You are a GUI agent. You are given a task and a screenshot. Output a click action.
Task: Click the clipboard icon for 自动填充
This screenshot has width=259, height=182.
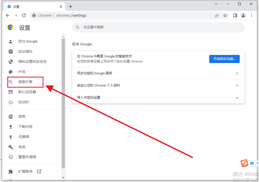point(11,52)
